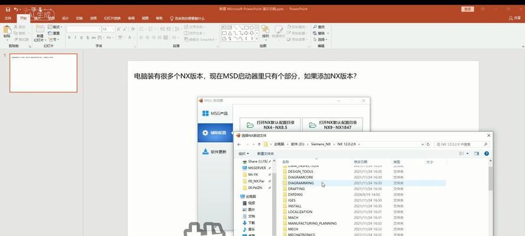Open view options dropdown in file dialog
Screen dimensions: 525x236
(x=468, y=153)
